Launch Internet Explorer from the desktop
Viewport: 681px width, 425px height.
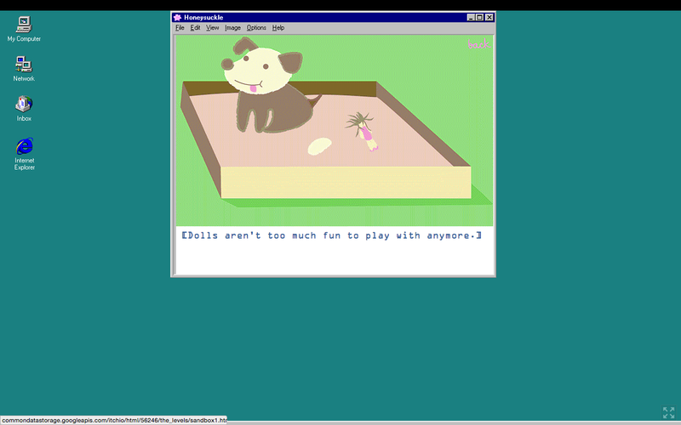pos(25,154)
